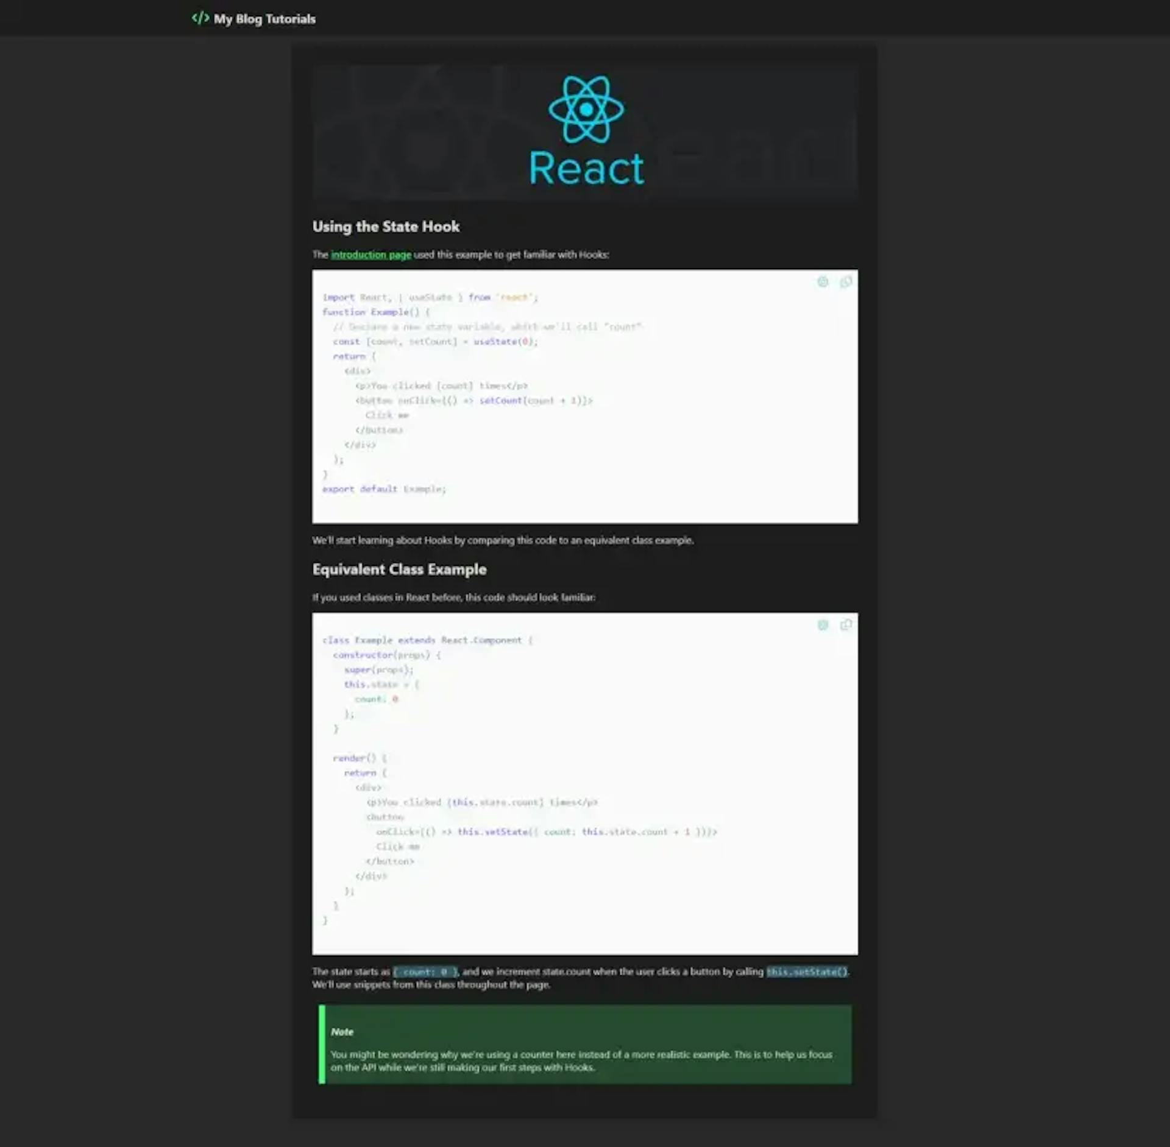This screenshot has width=1170, height=1147.
Task: Click the gear icon in the class code block
Action: (823, 624)
